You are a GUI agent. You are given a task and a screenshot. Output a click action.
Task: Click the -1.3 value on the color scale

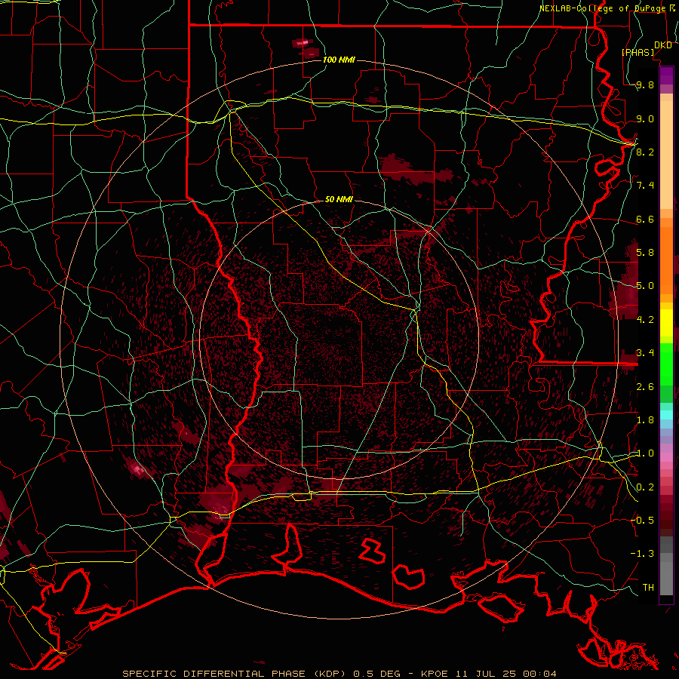tap(642, 554)
